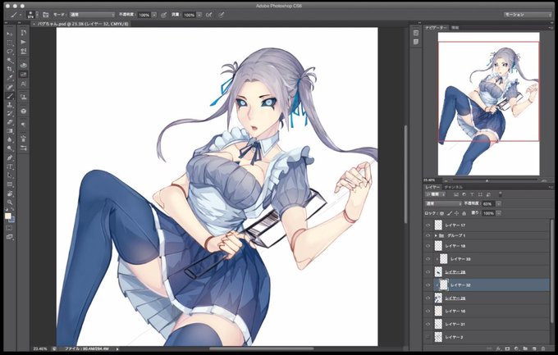The height and width of the screenshot is (355, 558).
Task: Select the Rectangle shape tool
Action: click(x=10, y=184)
